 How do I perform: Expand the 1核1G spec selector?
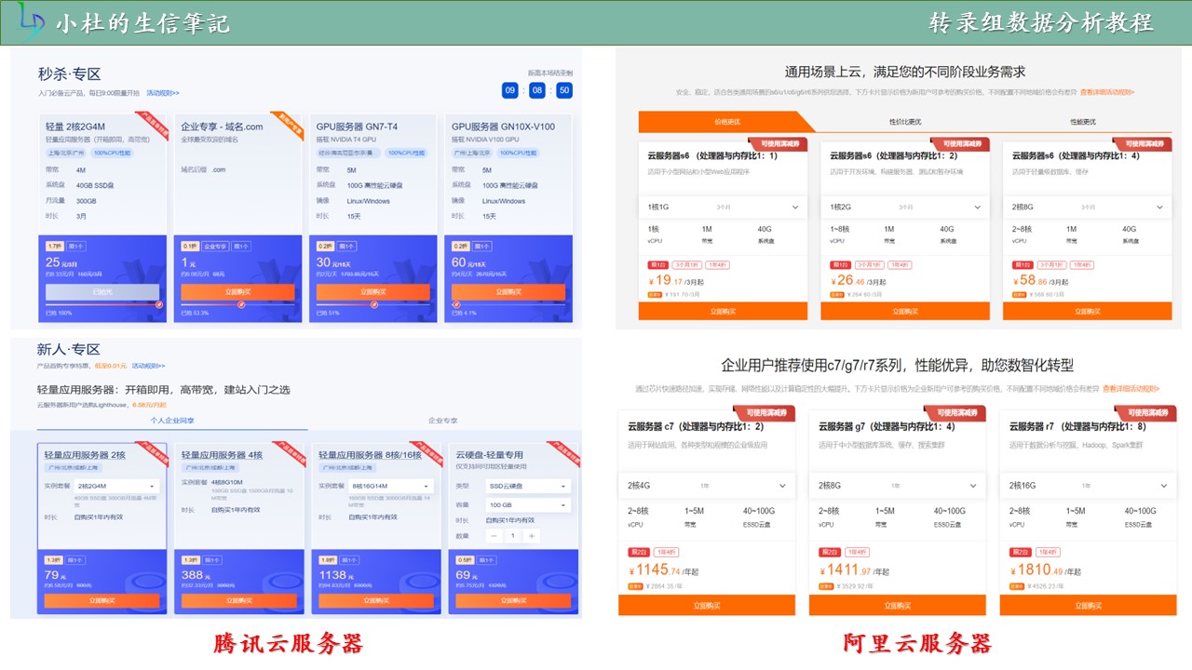point(722,207)
